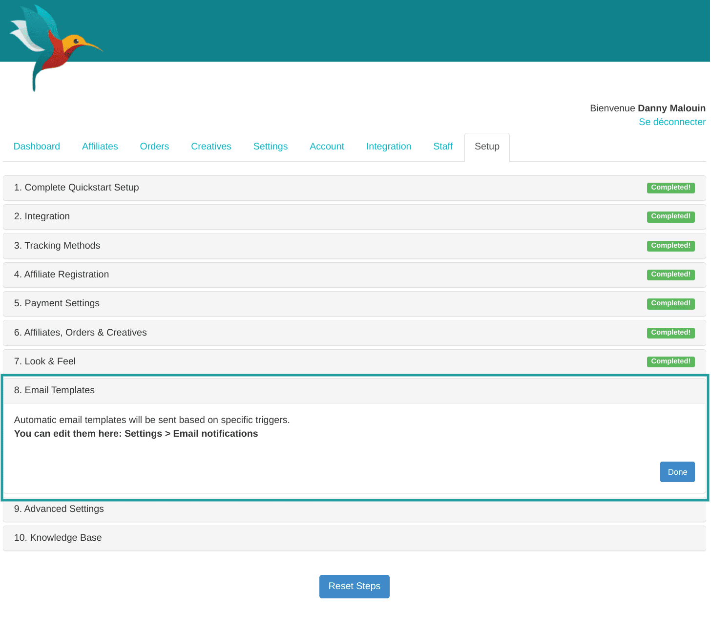The width and height of the screenshot is (711, 635).
Task: Open the Creatives tab
Action: click(211, 147)
